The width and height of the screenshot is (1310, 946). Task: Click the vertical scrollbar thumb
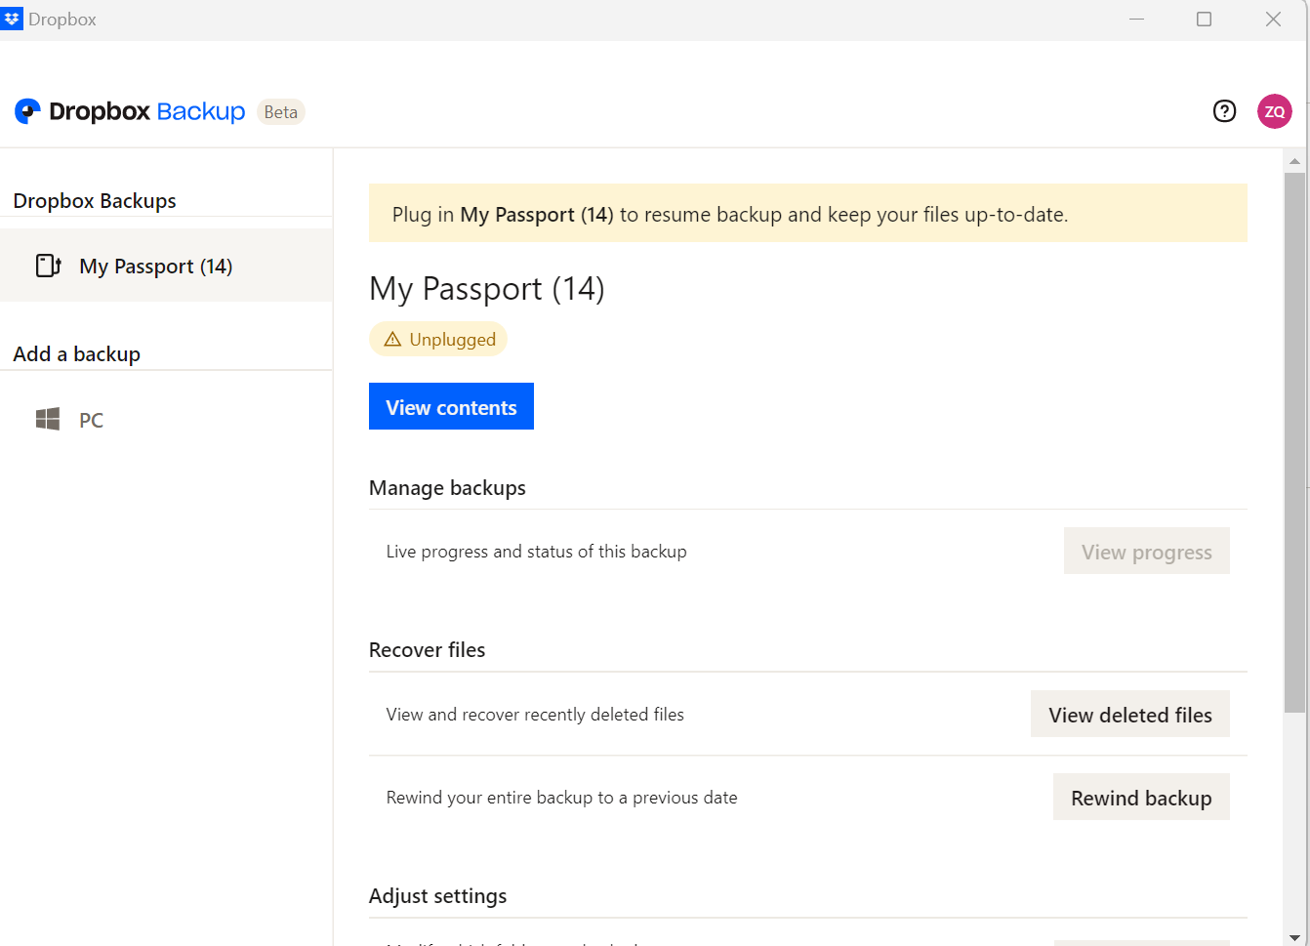pos(1294,442)
